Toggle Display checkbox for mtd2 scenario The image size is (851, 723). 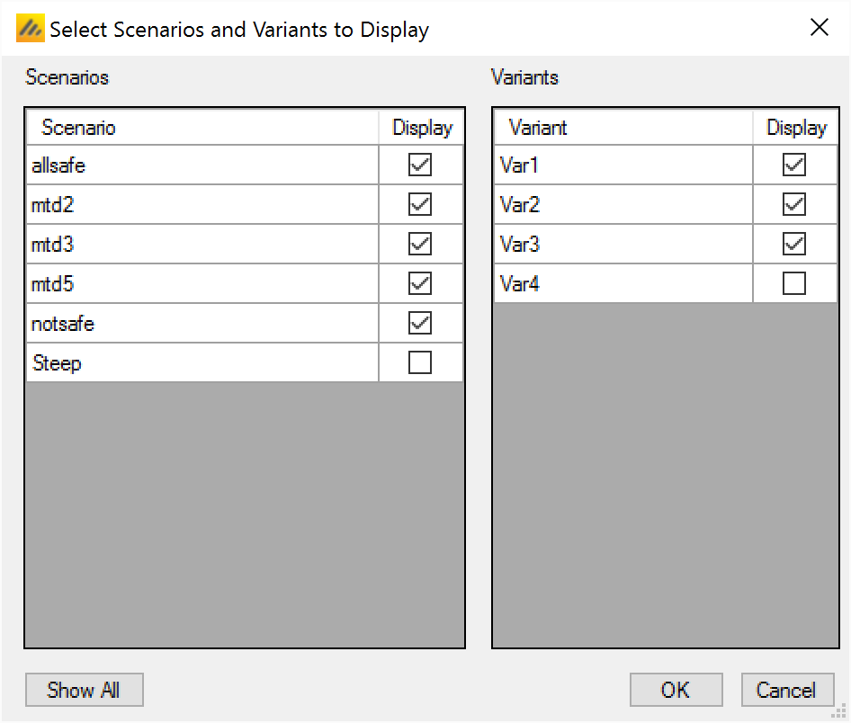(420, 205)
